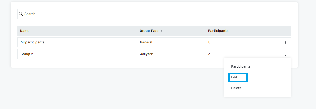This screenshot has width=316, height=109.
Task: Click participant count 3 for Group A
Action: (x=210, y=54)
